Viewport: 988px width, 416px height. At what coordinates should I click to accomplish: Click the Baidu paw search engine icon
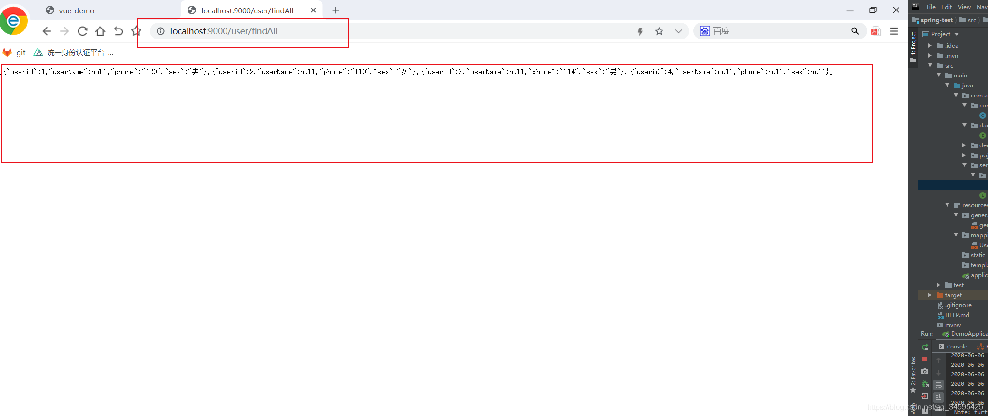[705, 31]
